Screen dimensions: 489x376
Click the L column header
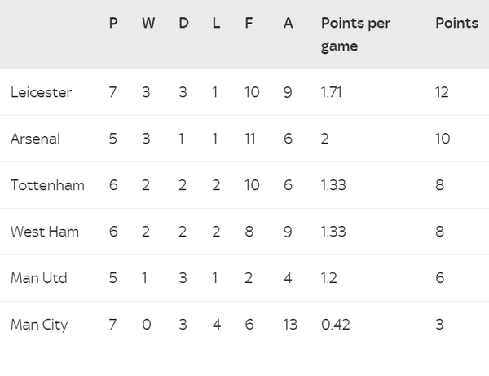[217, 23]
